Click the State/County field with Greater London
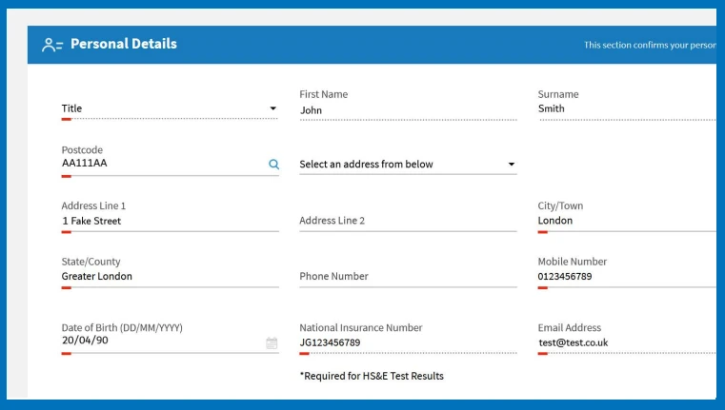 pos(170,276)
